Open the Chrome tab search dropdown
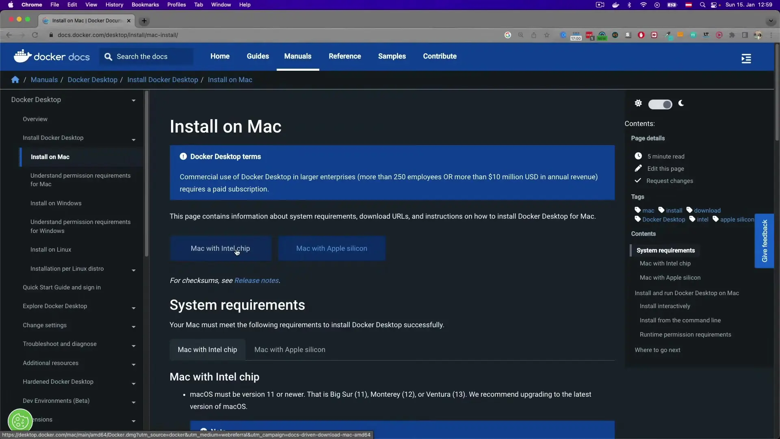 tap(771, 21)
